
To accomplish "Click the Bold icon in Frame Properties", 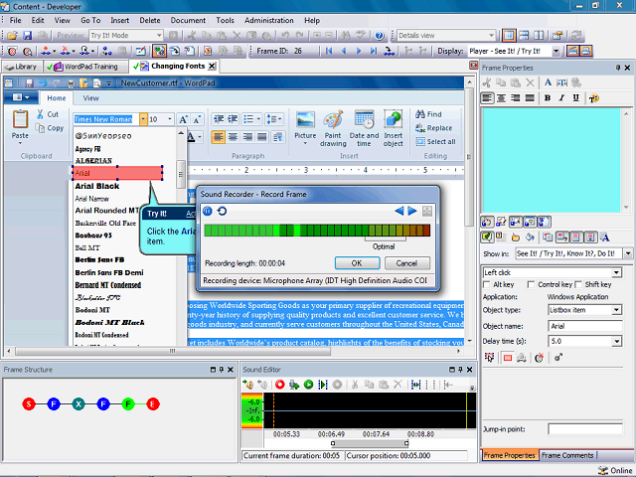I will [548, 98].
